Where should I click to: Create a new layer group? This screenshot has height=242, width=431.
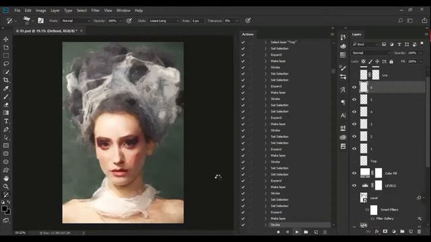click(x=402, y=231)
